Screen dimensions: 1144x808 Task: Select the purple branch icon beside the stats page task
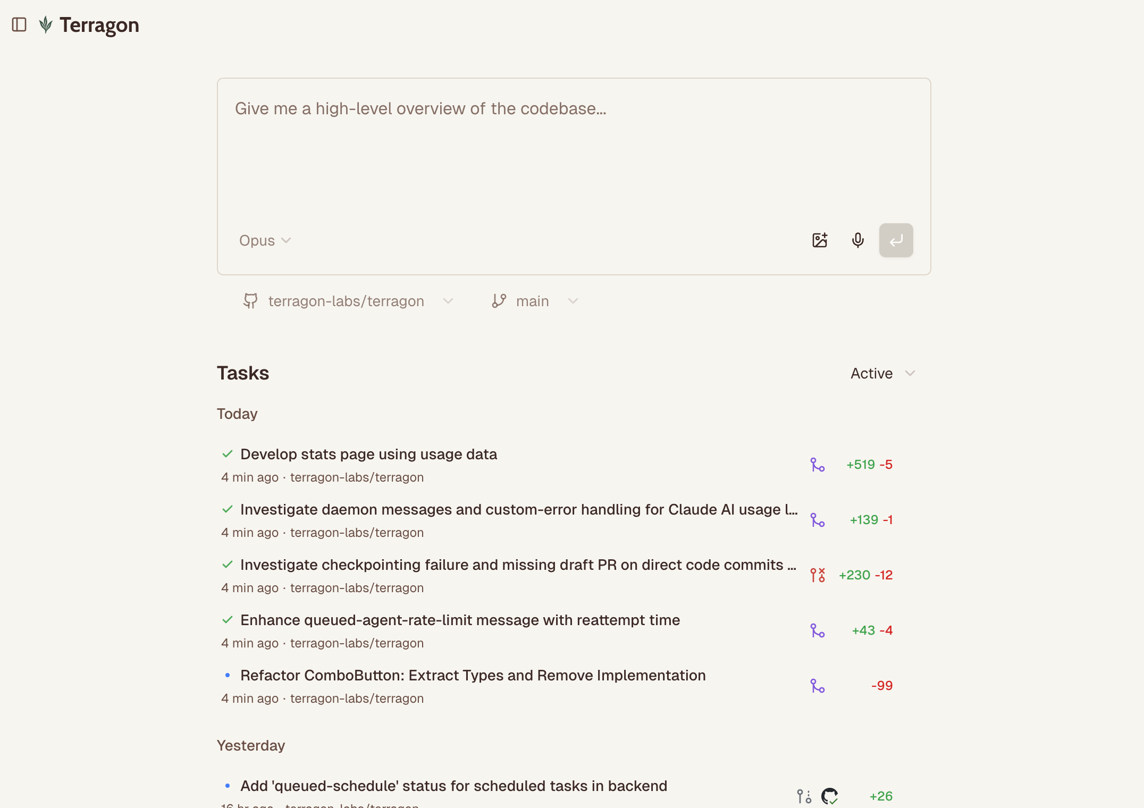click(818, 465)
